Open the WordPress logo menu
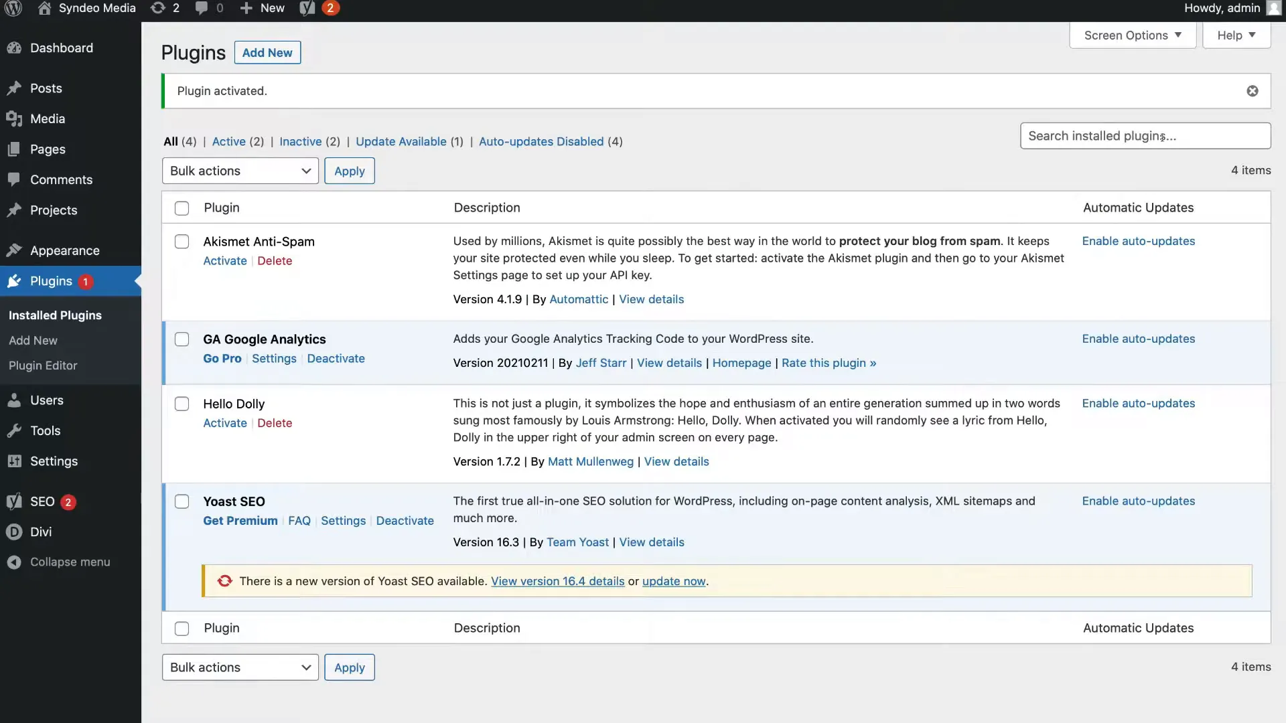 (x=13, y=8)
